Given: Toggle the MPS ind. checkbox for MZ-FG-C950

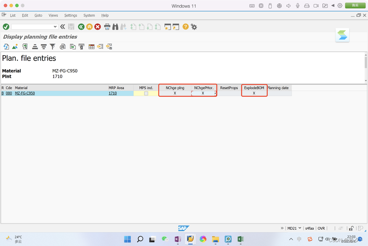Looking at the screenshot, I should (x=146, y=93).
